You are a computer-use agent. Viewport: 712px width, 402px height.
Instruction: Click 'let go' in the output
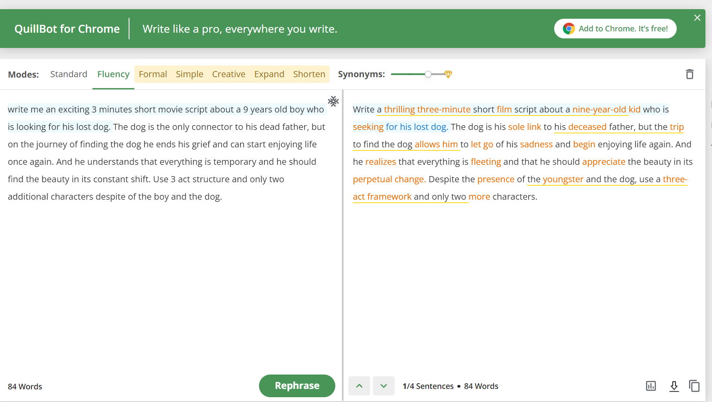482,144
